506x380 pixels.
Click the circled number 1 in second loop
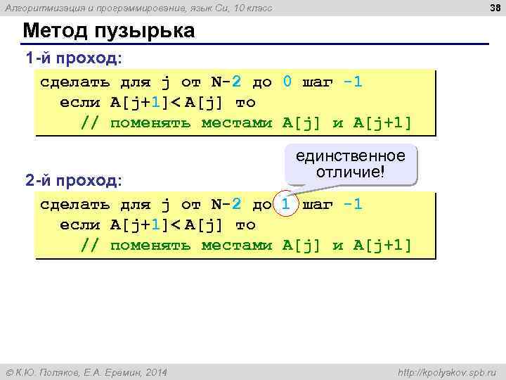coord(285,203)
